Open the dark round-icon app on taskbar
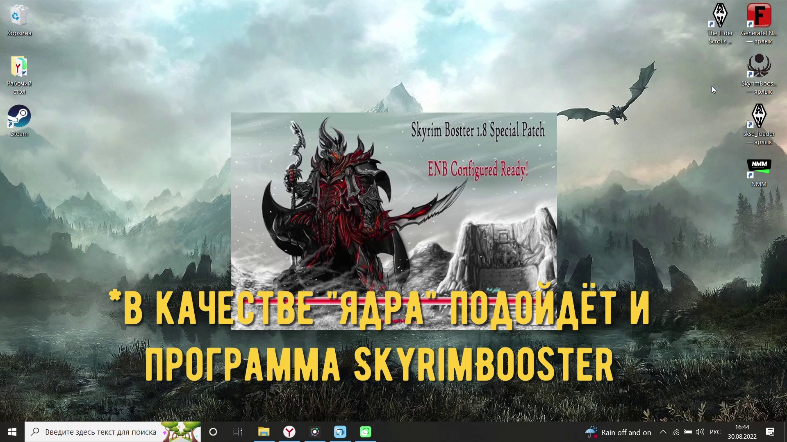787x442 pixels. (315, 432)
